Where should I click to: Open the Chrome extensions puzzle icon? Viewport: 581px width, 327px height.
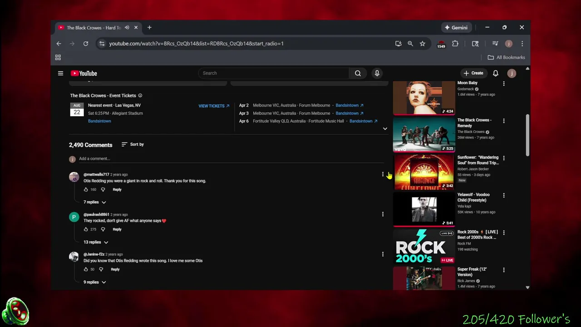tap(455, 44)
